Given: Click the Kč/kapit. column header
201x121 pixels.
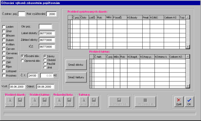Looking at the screenshot, I should click(x=134, y=57).
